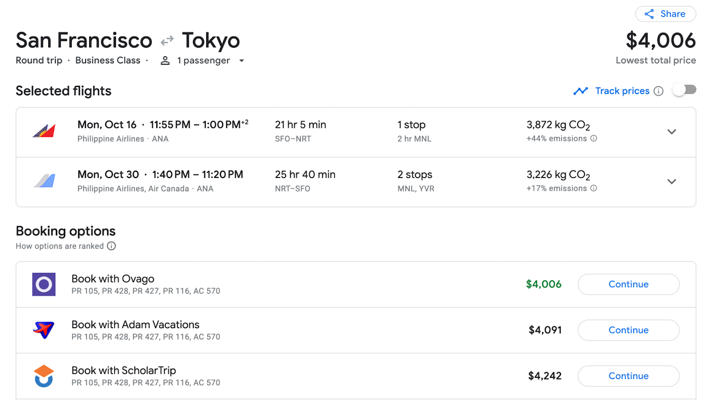Click Philippine Airlines · ANA carrier text
The height and width of the screenshot is (400, 714).
point(123,139)
